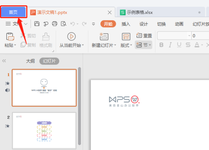The height and width of the screenshot is (150, 209).
Task: Open the clipboard group dialog launcher
Action: click(53, 51)
